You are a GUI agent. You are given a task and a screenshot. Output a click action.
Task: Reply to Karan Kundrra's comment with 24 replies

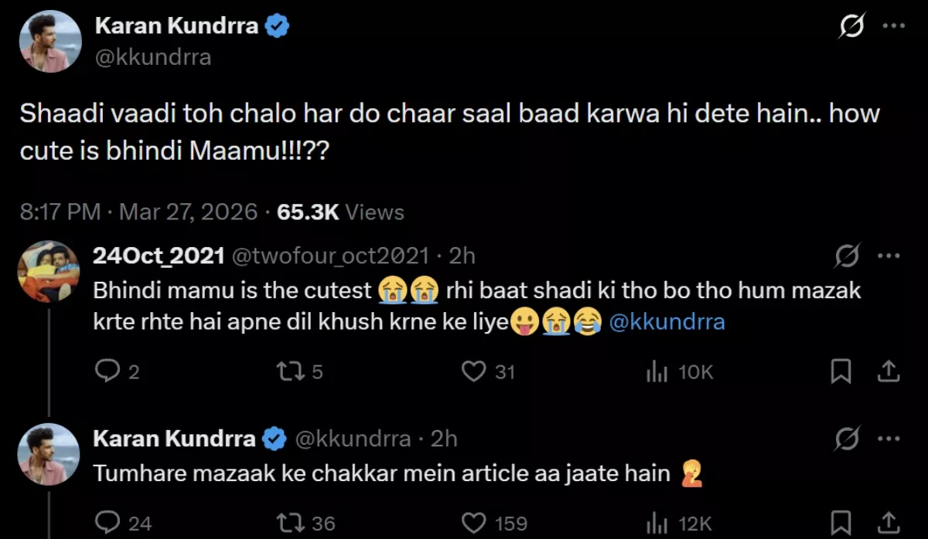pyautogui.click(x=106, y=524)
